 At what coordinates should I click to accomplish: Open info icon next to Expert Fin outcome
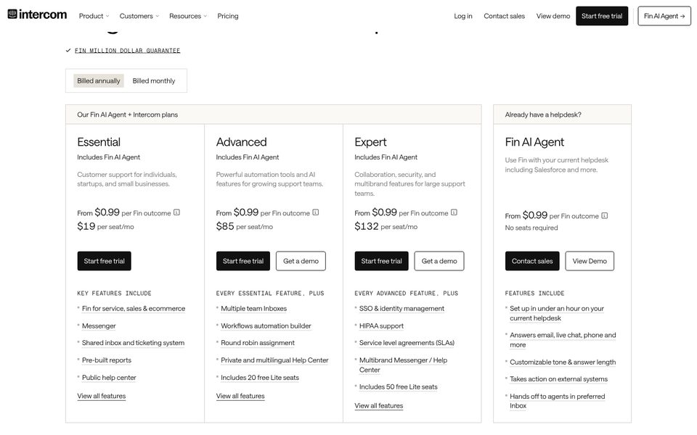454,212
